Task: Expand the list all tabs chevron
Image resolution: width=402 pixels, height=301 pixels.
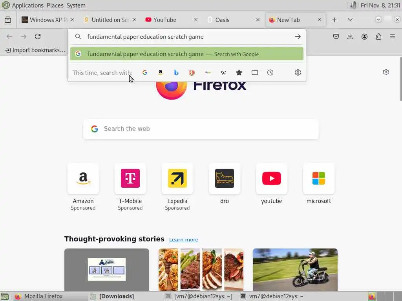Action: (350, 20)
